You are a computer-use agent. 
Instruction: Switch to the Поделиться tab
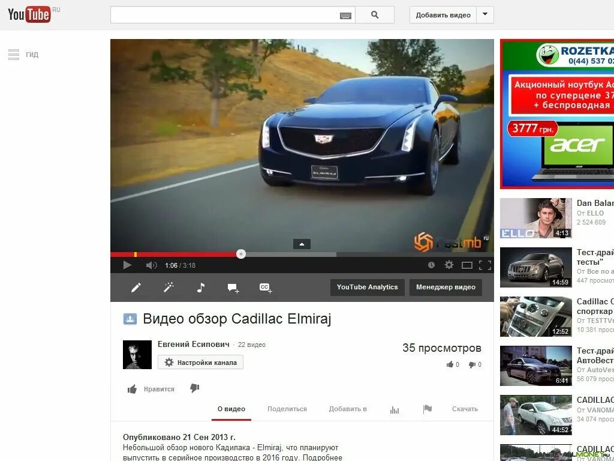(x=287, y=409)
